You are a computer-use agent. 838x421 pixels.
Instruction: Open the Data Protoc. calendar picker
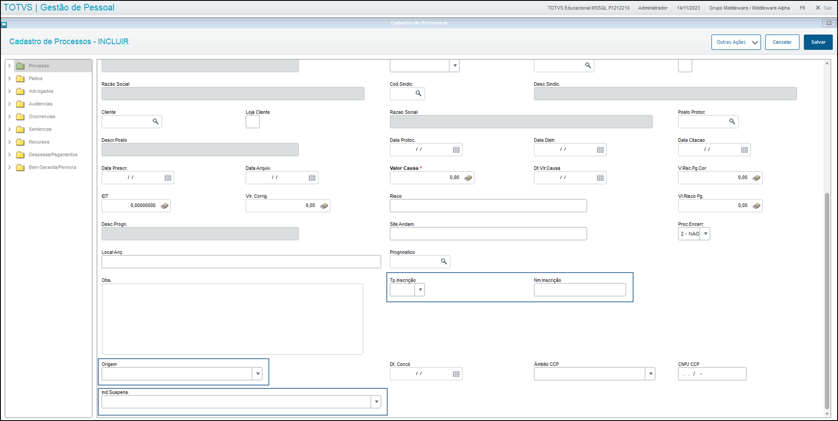coord(456,150)
